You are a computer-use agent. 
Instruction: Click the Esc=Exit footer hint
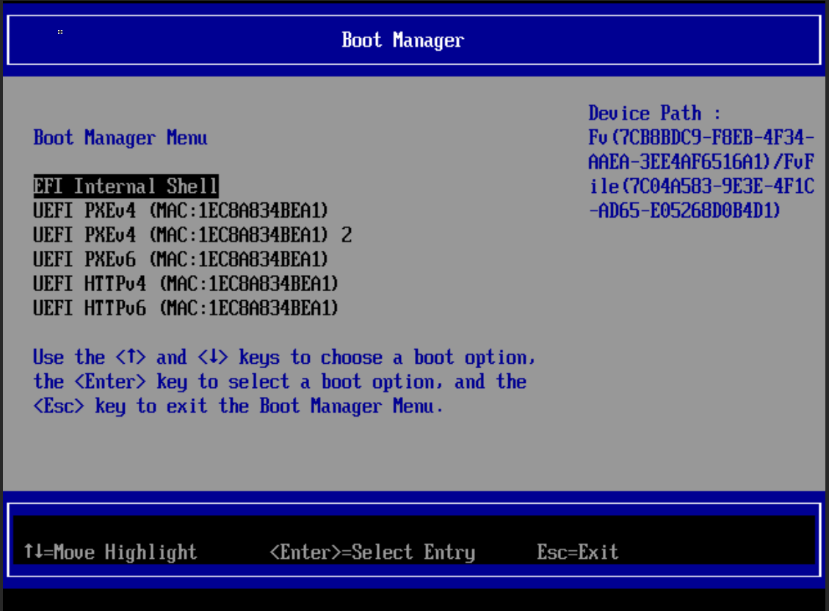coord(577,552)
